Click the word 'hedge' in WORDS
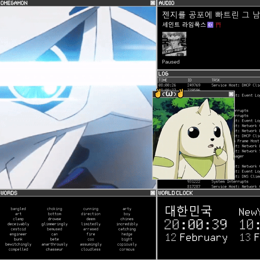The width and height of the screenshot is (260, 260). pyautogui.click(x=127, y=234)
